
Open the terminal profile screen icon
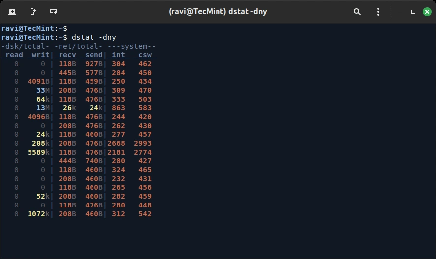53,11
